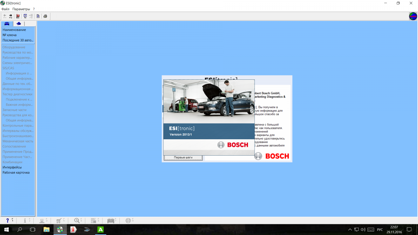Click the Bosch globe icon at top right
Image resolution: width=418 pixels, height=235 pixels.
pos(413,16)
